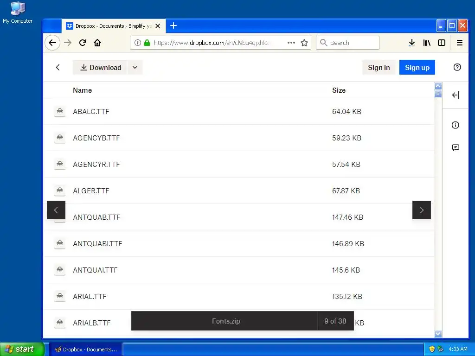Click the 135.12 KB size value

coord(347,296)
